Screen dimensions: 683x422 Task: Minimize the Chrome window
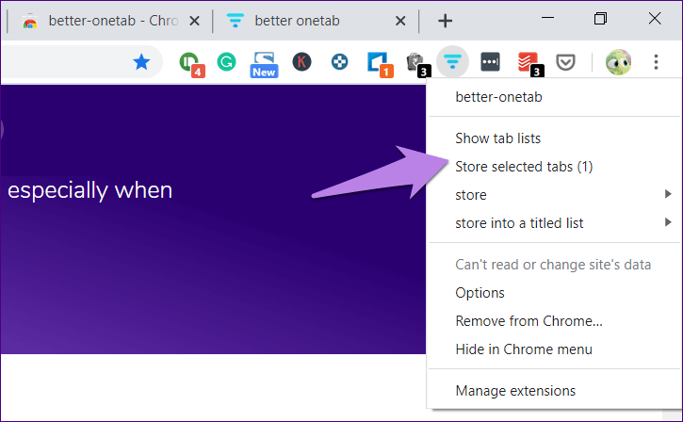click(547, 18)
